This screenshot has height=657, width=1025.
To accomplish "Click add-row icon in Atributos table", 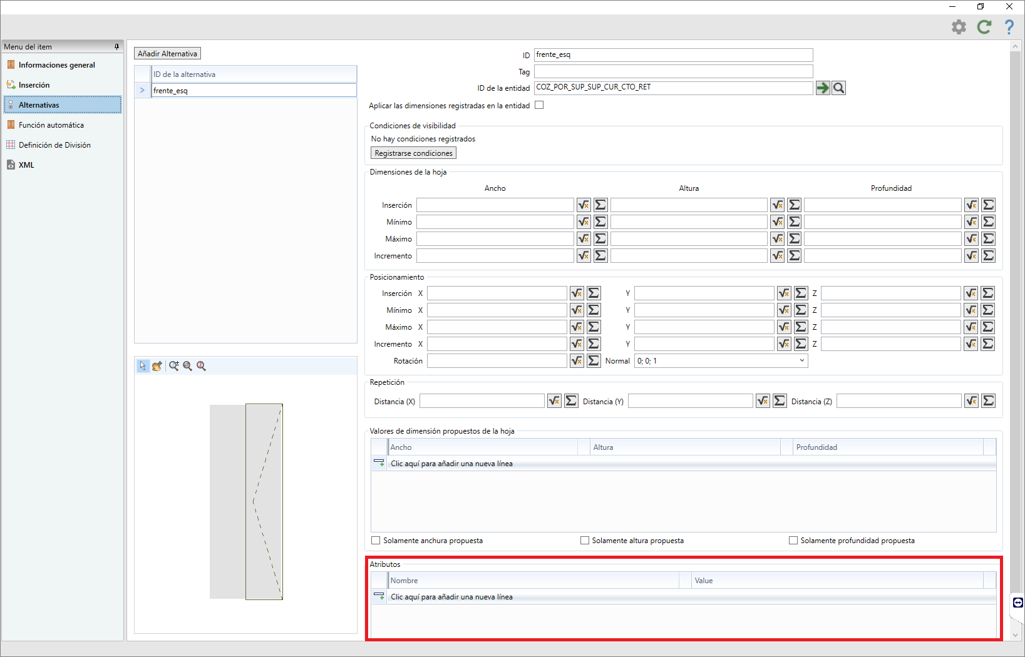I will [379, 597].
